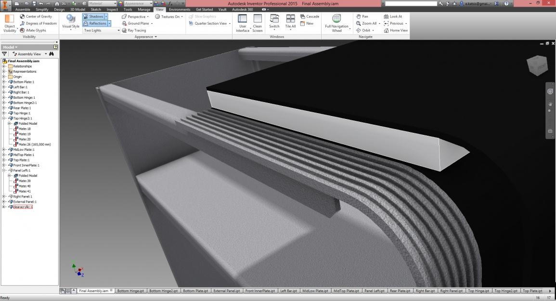
Task: Toggle Shadows off
Action: (x=93, y=16)
